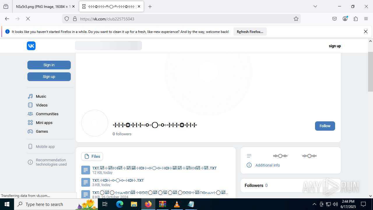Expand the list all tabs dropdown
Screen dimensions: 373x210
[315, 6]
